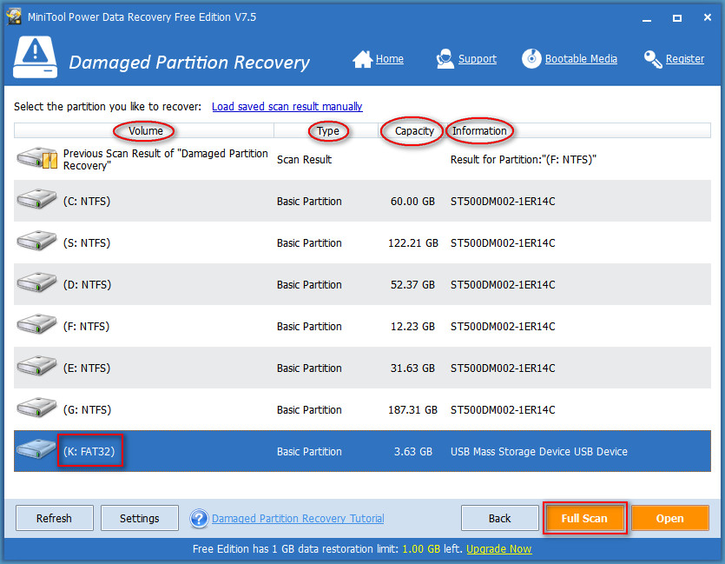Click the drive icon for F: NTFS
Image resolution: width=725 pixels, height=564 pixels.
click(x=36, y=324)
